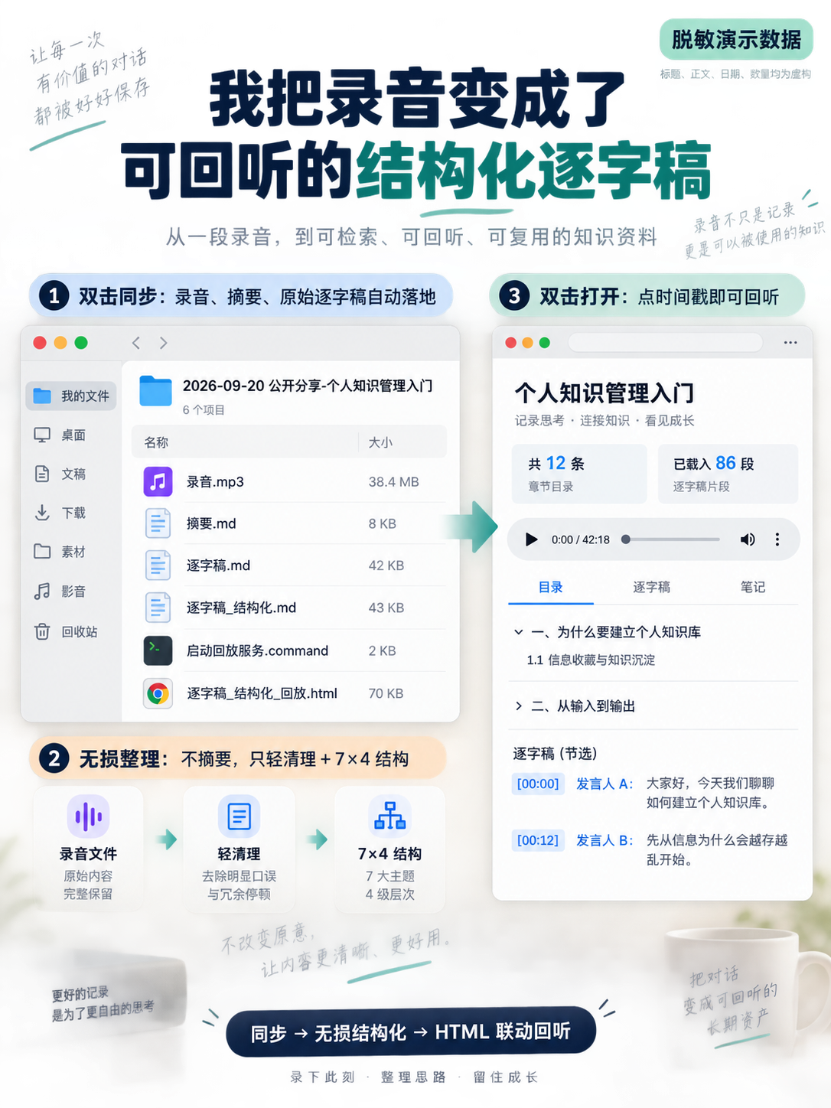This screenshot has width=831, height=1108.
Task: Select 影音 in the sidebar
Action: 60,591
